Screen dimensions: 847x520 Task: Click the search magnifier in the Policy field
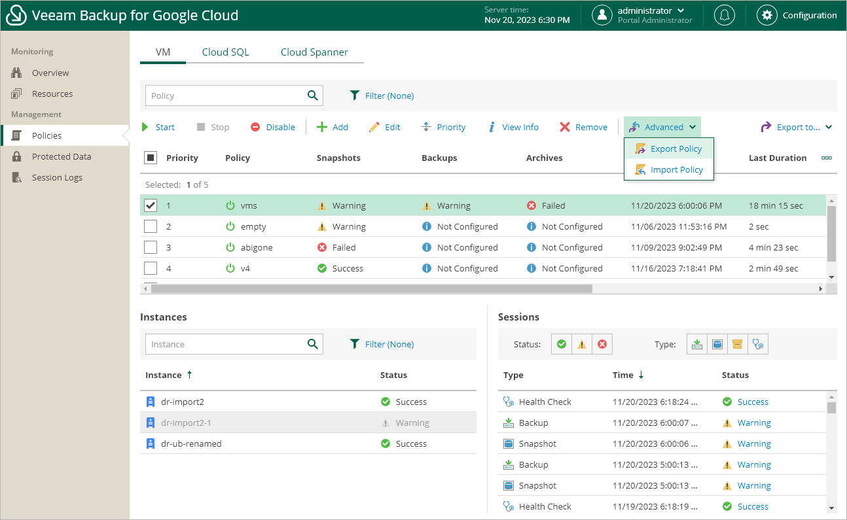(313, 95)
